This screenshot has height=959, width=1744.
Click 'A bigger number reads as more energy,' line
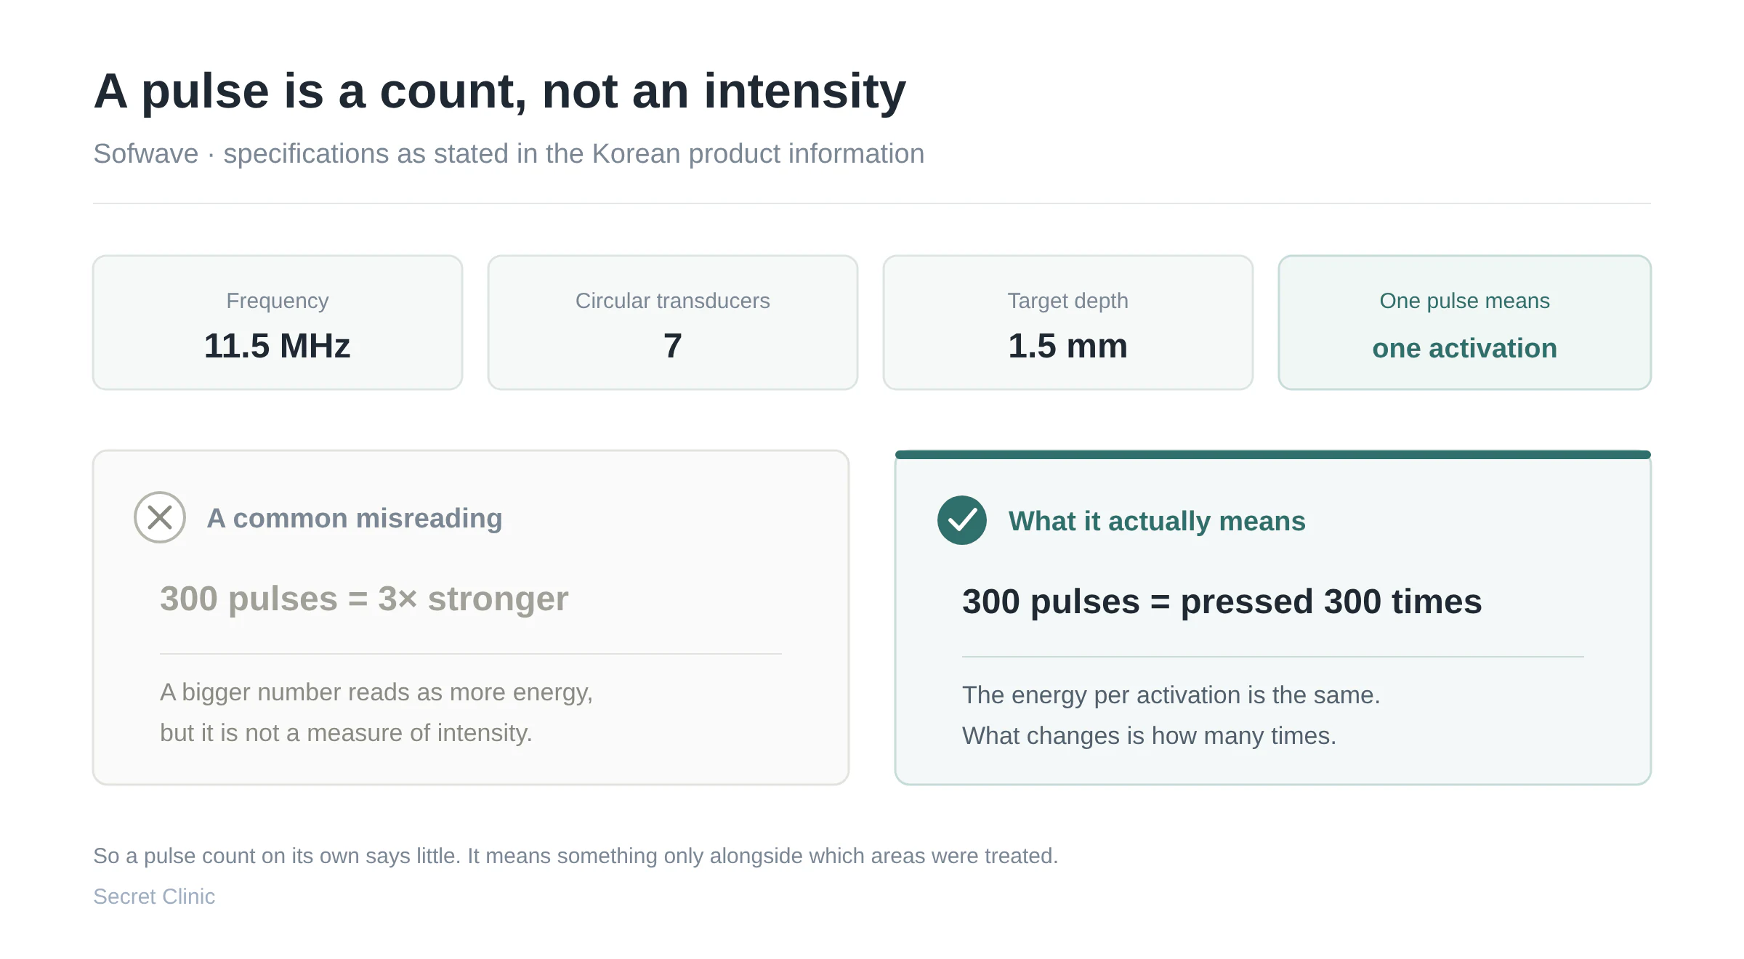point(376,692)
